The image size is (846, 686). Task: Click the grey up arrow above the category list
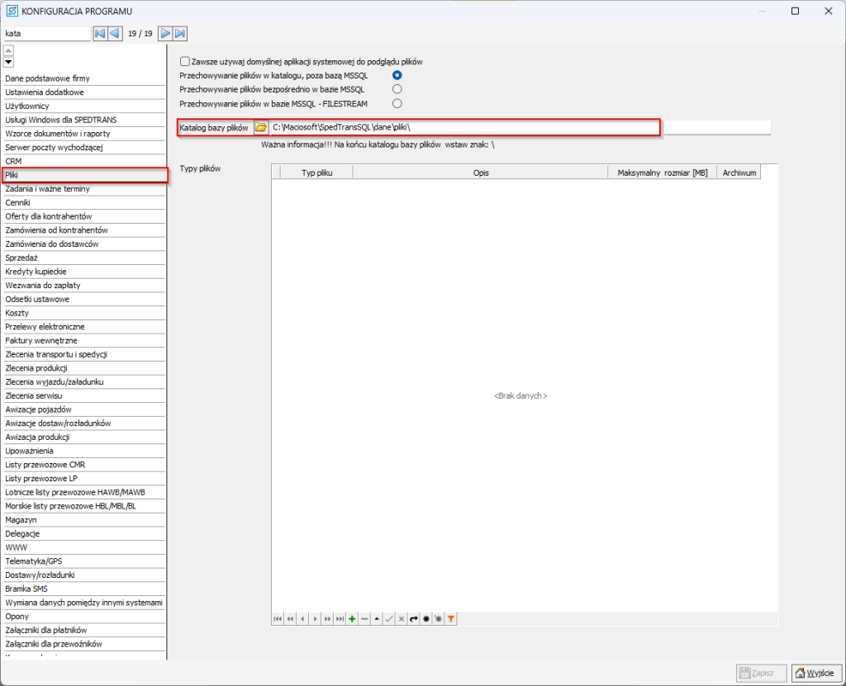coord(8,50)
